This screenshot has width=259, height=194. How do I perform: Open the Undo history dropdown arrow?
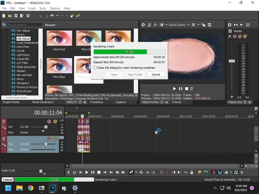57,16
